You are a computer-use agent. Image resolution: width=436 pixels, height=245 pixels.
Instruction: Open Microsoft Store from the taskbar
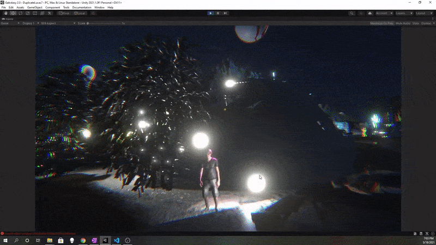tap(60, 240)
